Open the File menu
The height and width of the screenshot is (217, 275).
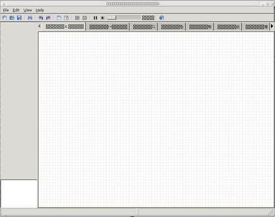coord(6,10)
